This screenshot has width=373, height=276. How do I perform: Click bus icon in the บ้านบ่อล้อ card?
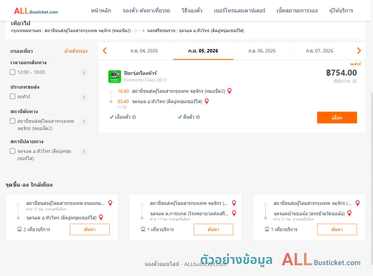(x=267, y=229)
